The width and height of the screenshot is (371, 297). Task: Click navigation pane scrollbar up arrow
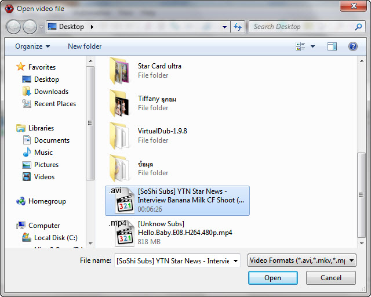click(x=90, y=61)
